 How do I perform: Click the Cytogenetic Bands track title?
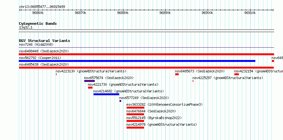pos(38,23)
